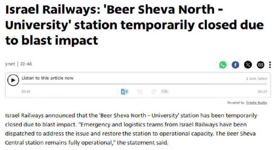Click the "1 min listen" label
Screen dimensions: 276x150
tap(256, 78)
